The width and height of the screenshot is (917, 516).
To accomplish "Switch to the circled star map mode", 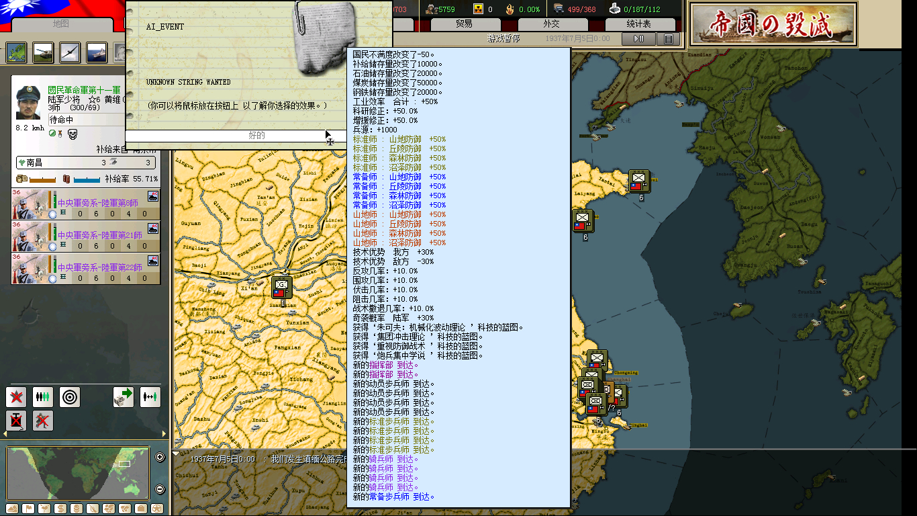I will (157, 509).
